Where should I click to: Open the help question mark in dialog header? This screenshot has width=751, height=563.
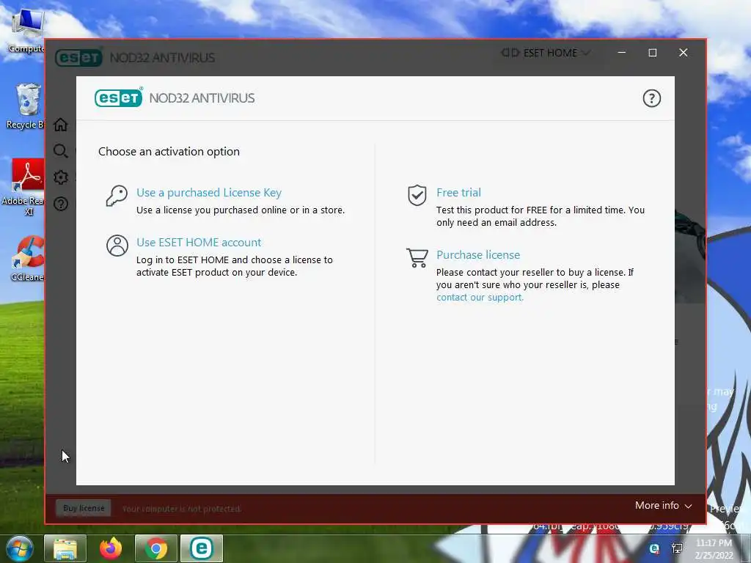pos(651,99)
